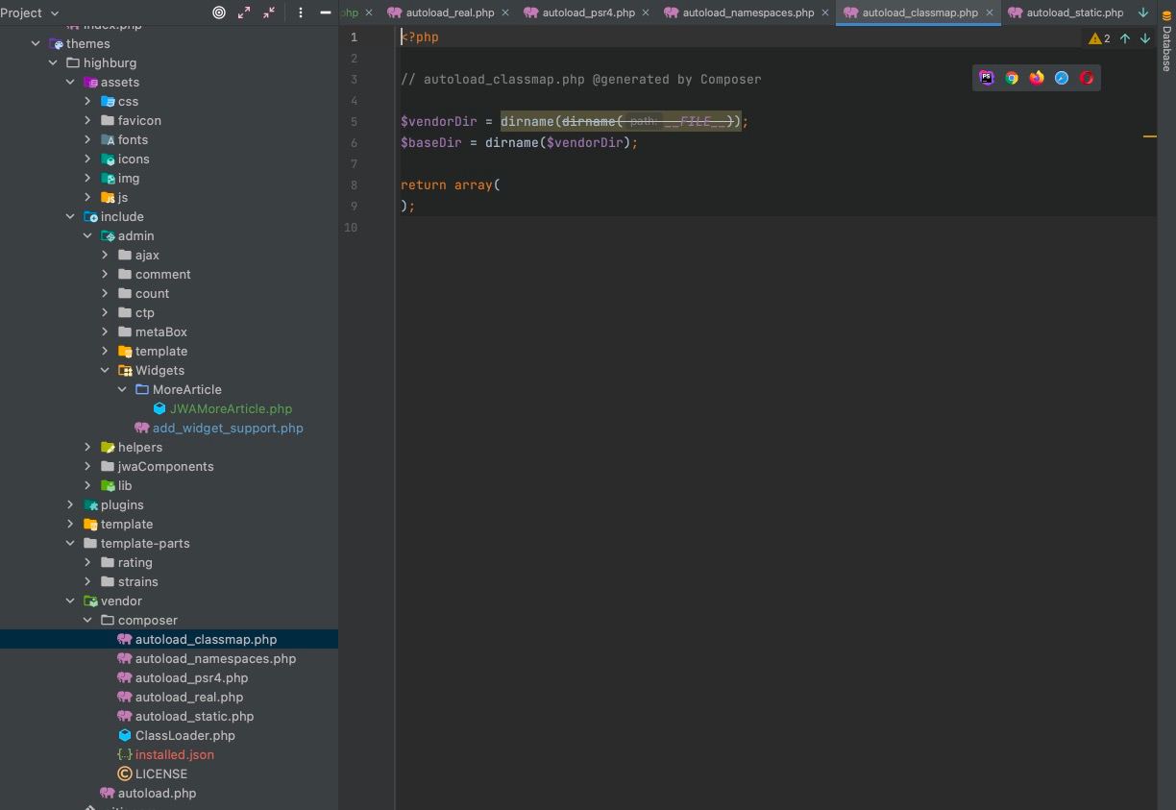Open file in Opera browser preview
This screenshot has width=1176, height=810.
click(1087, 79)
